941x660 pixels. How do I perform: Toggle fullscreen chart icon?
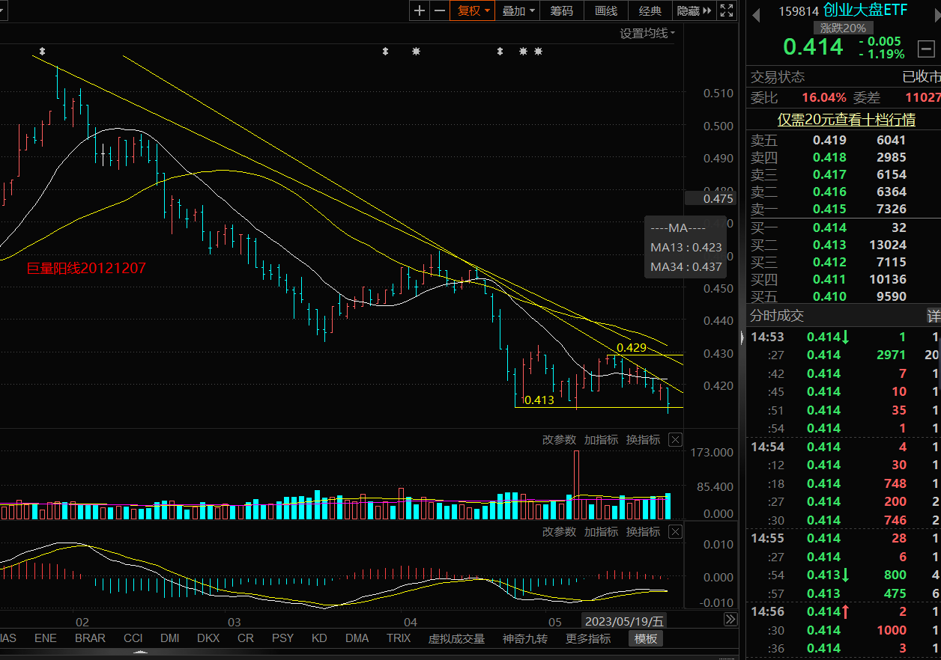coord(727,10)
